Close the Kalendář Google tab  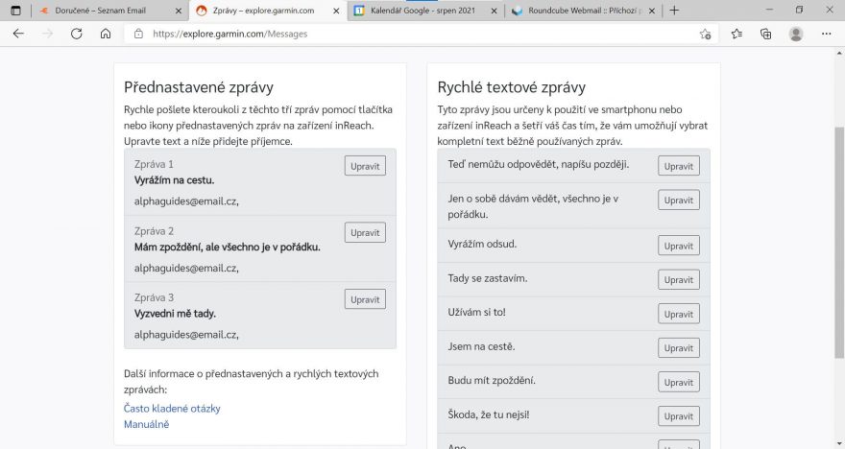(x=494, y=11)
